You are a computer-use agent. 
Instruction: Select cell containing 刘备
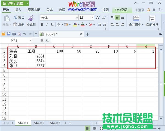tap(18, 56)
